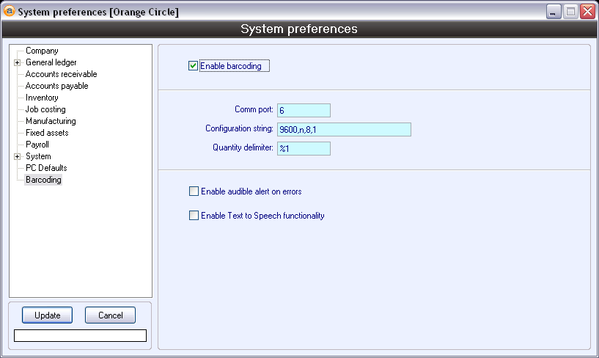Click the orange app icon in title bar

coord(10,12)
